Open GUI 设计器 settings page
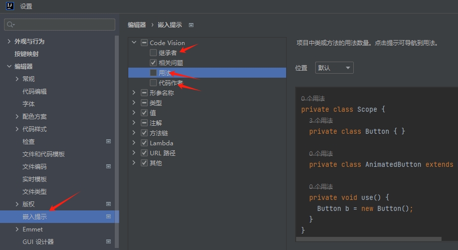Viewport: 458px width, 250px height. pos(38,242)
